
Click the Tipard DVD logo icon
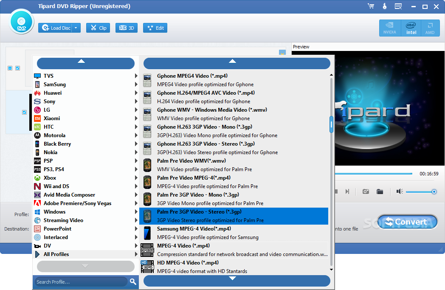pyautogui.click(x=21, y=22)
